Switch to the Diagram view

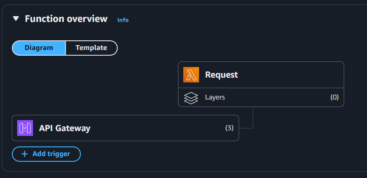coord(39,48)
